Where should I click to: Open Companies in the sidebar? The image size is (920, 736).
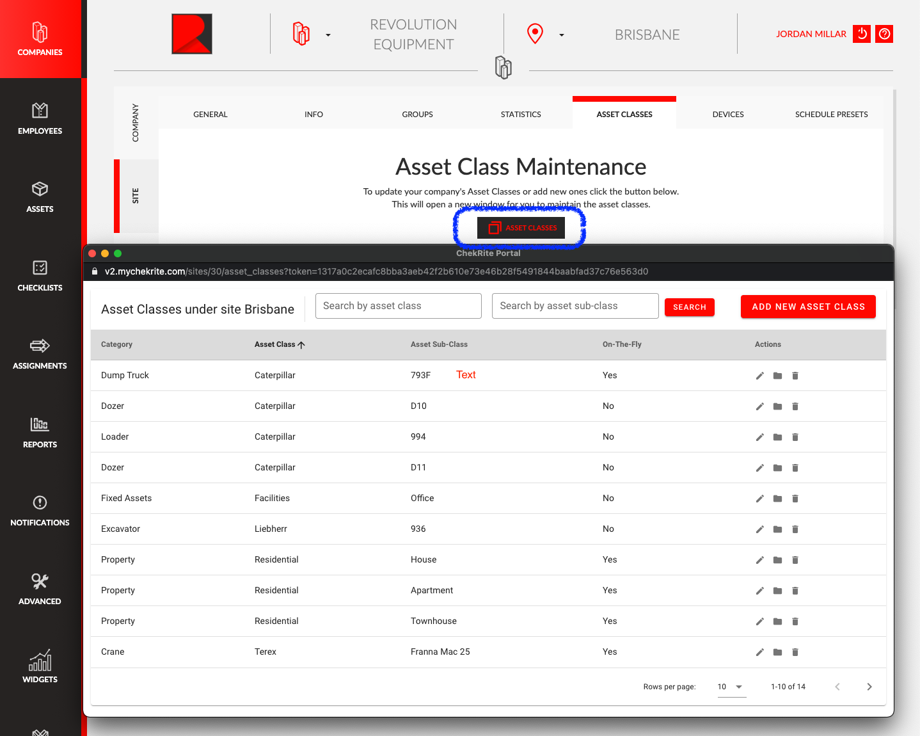click(40, 39)
